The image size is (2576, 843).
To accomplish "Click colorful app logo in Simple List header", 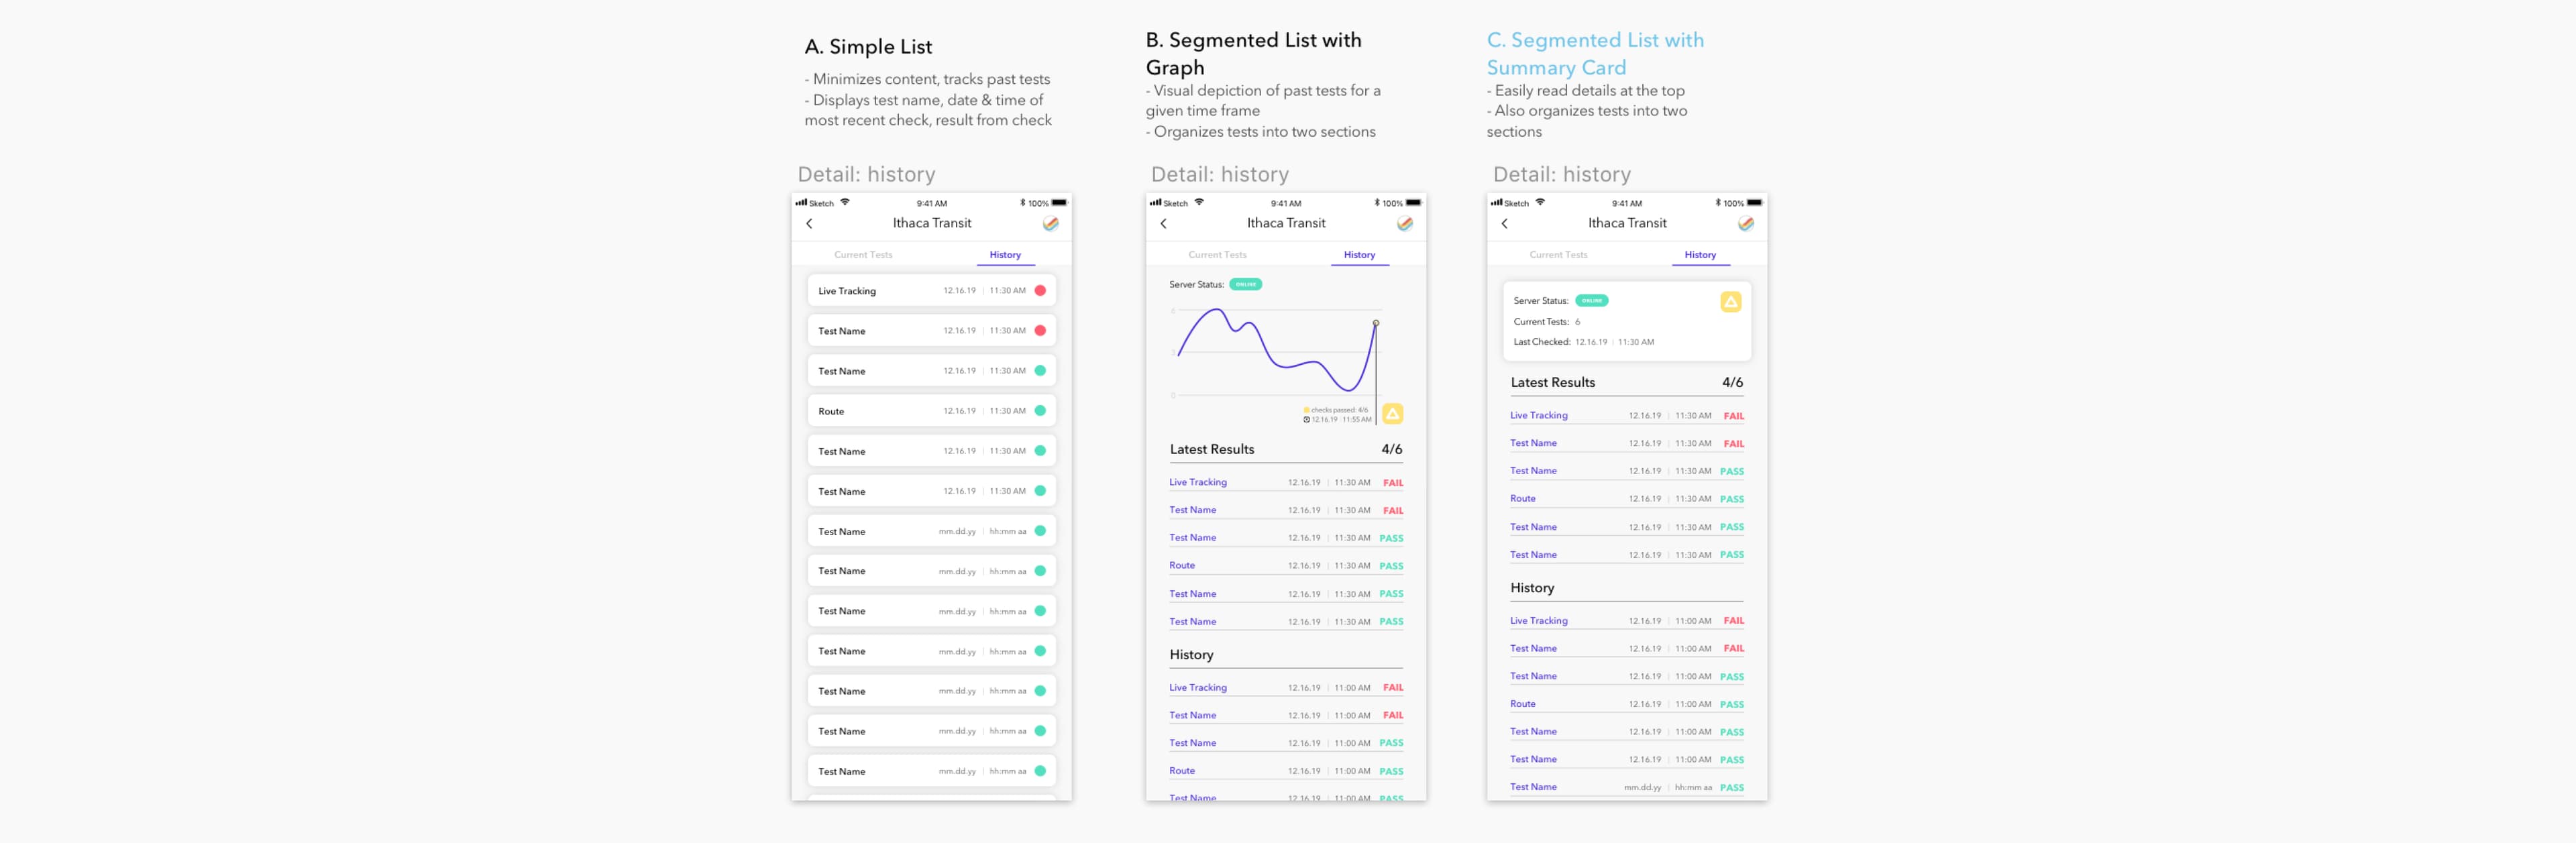I will [1050, 224].
